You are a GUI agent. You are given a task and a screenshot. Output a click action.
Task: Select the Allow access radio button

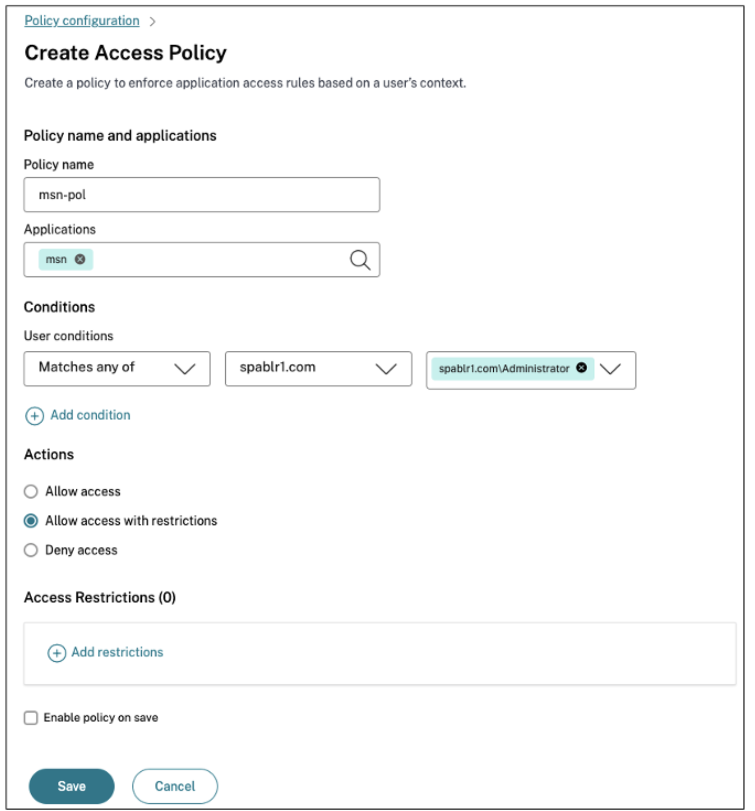(x=31, y=491)
